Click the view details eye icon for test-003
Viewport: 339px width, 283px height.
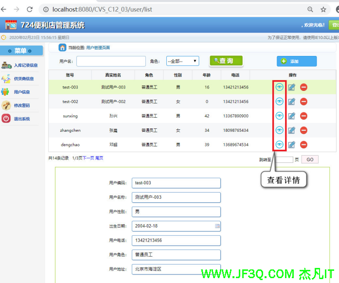point(279,87)
